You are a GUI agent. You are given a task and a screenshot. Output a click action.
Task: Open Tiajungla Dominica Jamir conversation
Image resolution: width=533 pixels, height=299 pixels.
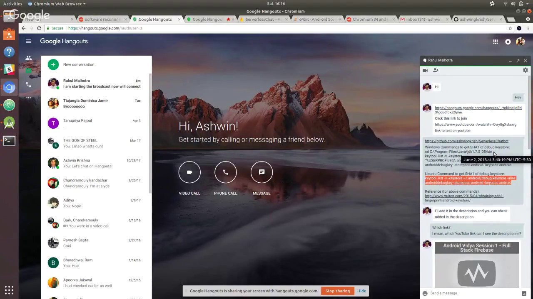point(96,103)
